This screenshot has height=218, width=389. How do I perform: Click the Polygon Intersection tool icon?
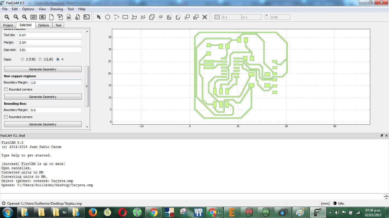[161, 17]
